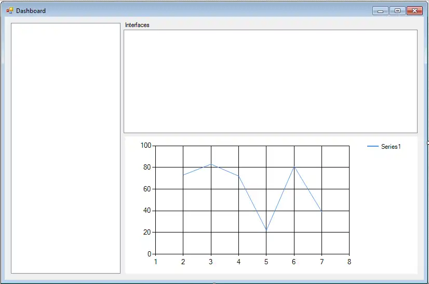Click the Series1 legend entry

[x=384, y=147]
